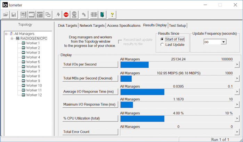Viewport: 243px width, 142px height.
Task: Stop current test red stop sign
Action: [x=66, y=15]
